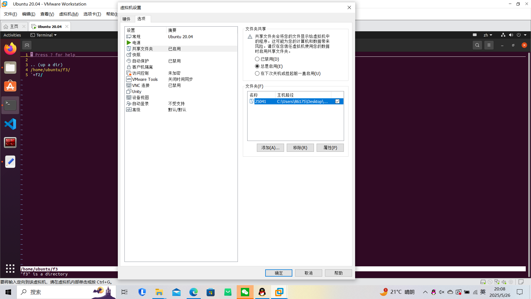Click new terminal tab icon
531x299 pixels.
[x=27, y=45]
